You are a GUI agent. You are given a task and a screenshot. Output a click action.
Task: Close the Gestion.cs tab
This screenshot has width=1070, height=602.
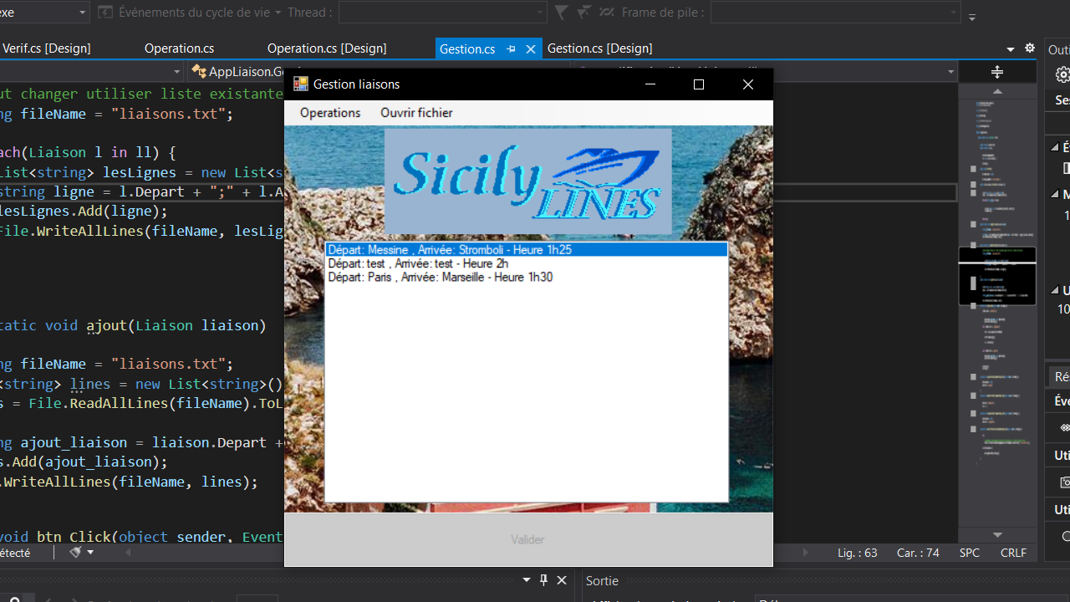click(530, 49)
